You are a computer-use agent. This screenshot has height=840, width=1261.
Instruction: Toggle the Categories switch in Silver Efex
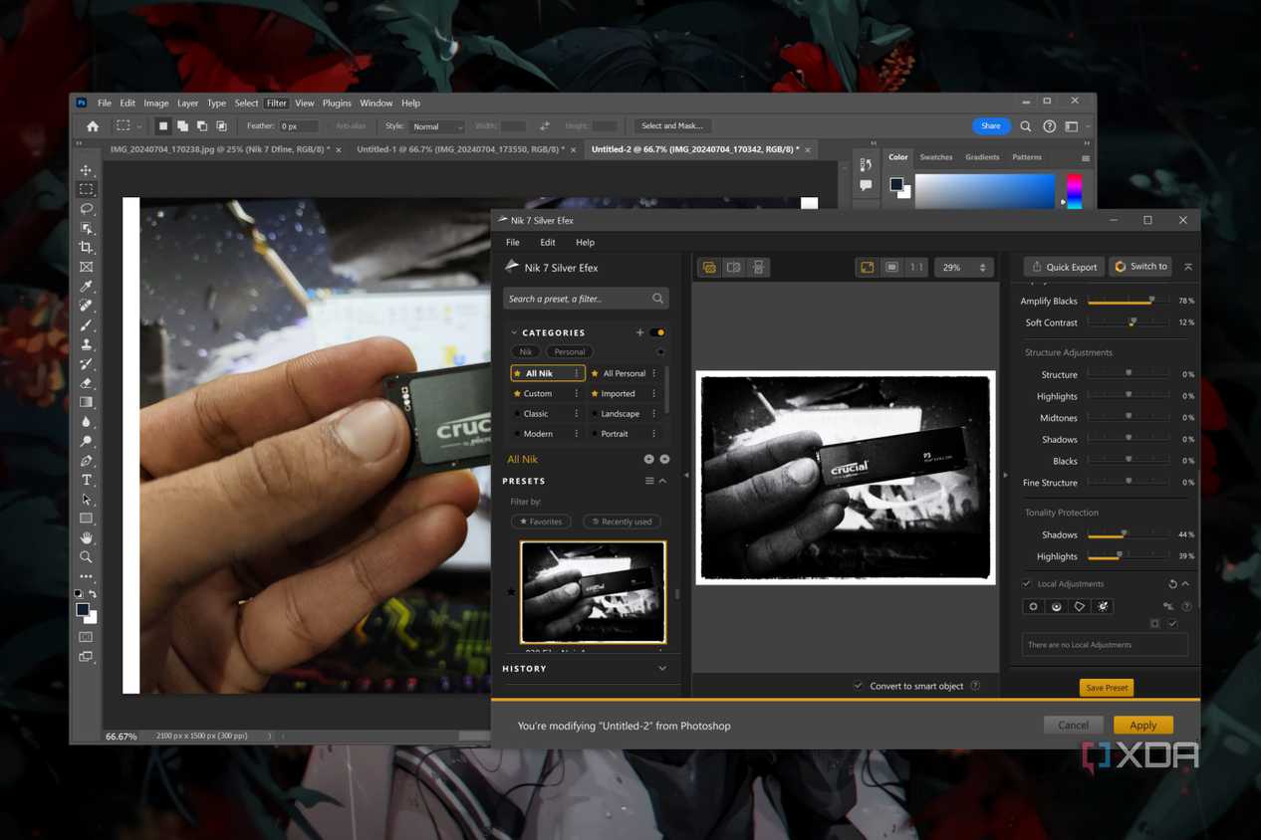click(x=656, y=332)
